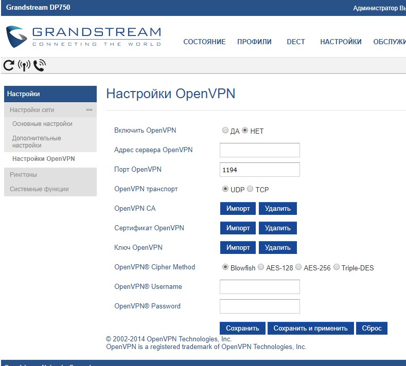Viewport: 406px width, 366px height.
Task: Select НЕТ for Включить OpenVPN
Action: pos(245,130)
